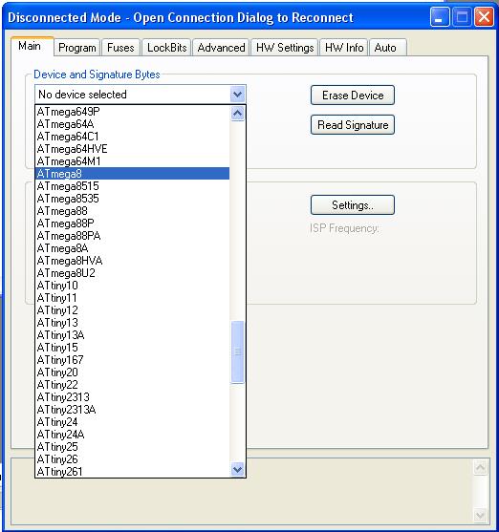Select the ATtiny24 entry
499x532 pixels.
coord(133,422)
